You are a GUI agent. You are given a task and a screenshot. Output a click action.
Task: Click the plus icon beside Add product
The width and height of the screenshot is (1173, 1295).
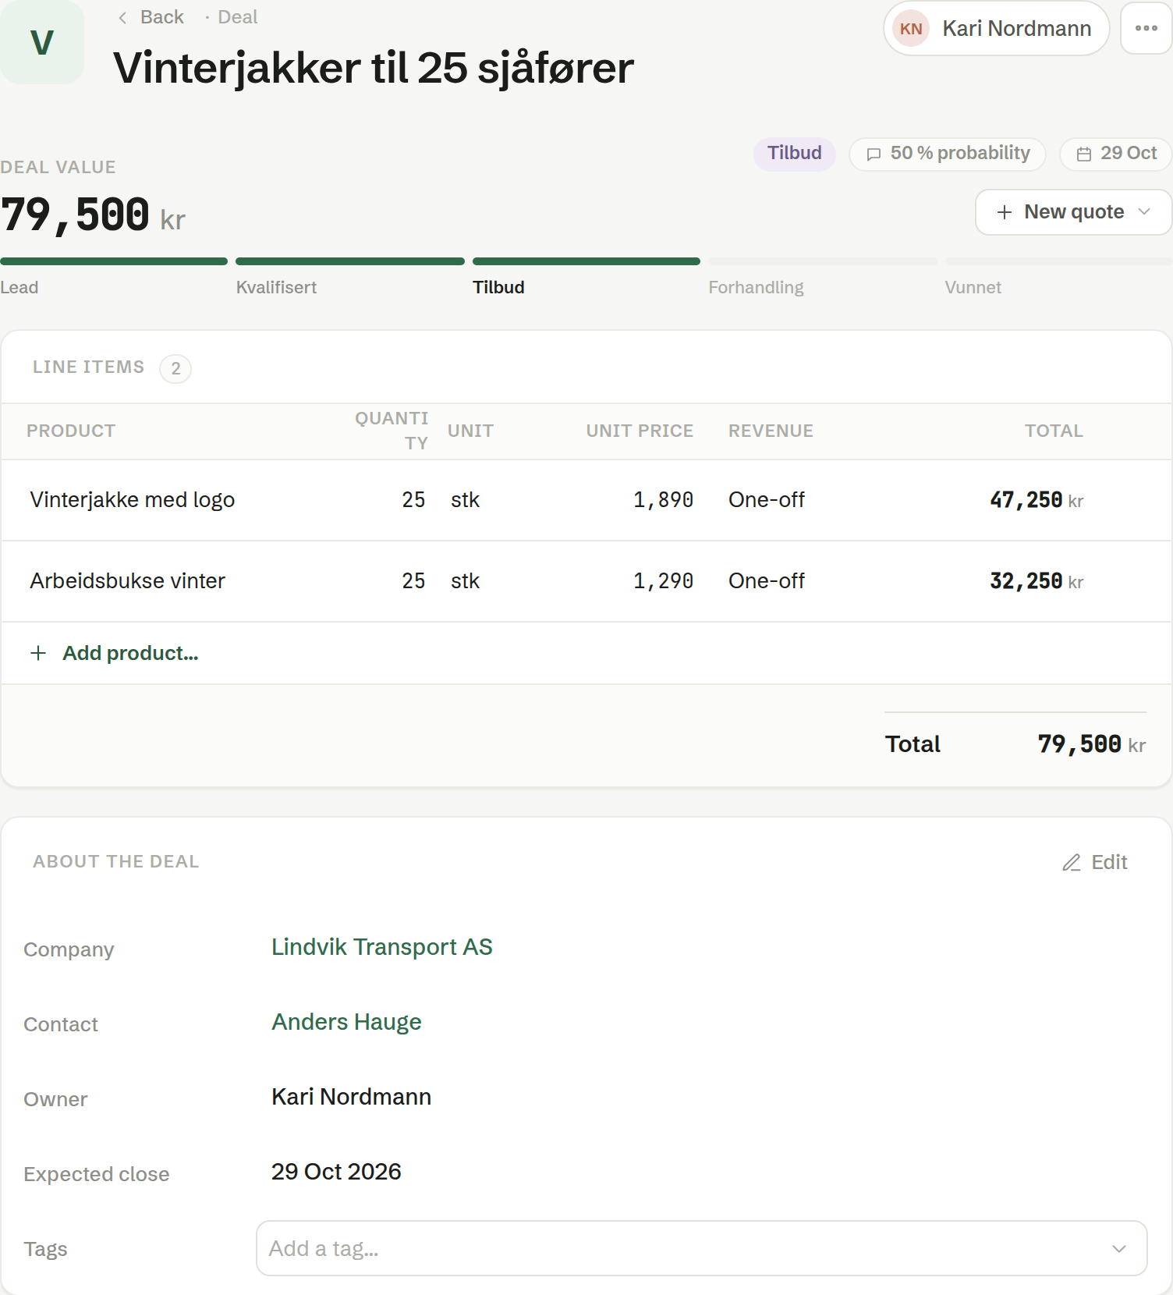point(38,653)
